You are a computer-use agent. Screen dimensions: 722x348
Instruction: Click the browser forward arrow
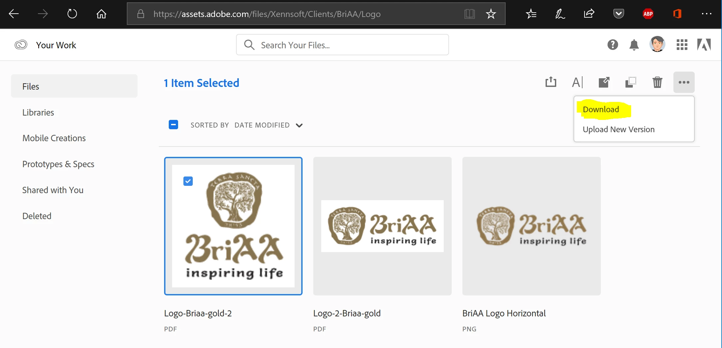point(43,14)
